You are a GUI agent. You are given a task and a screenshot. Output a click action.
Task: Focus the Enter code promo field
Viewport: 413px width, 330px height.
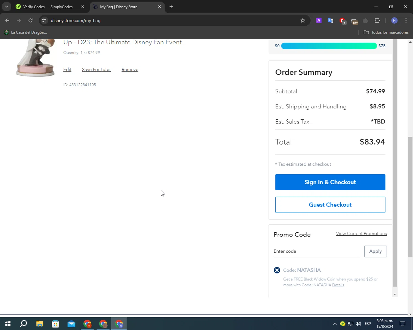click(316, 251)
